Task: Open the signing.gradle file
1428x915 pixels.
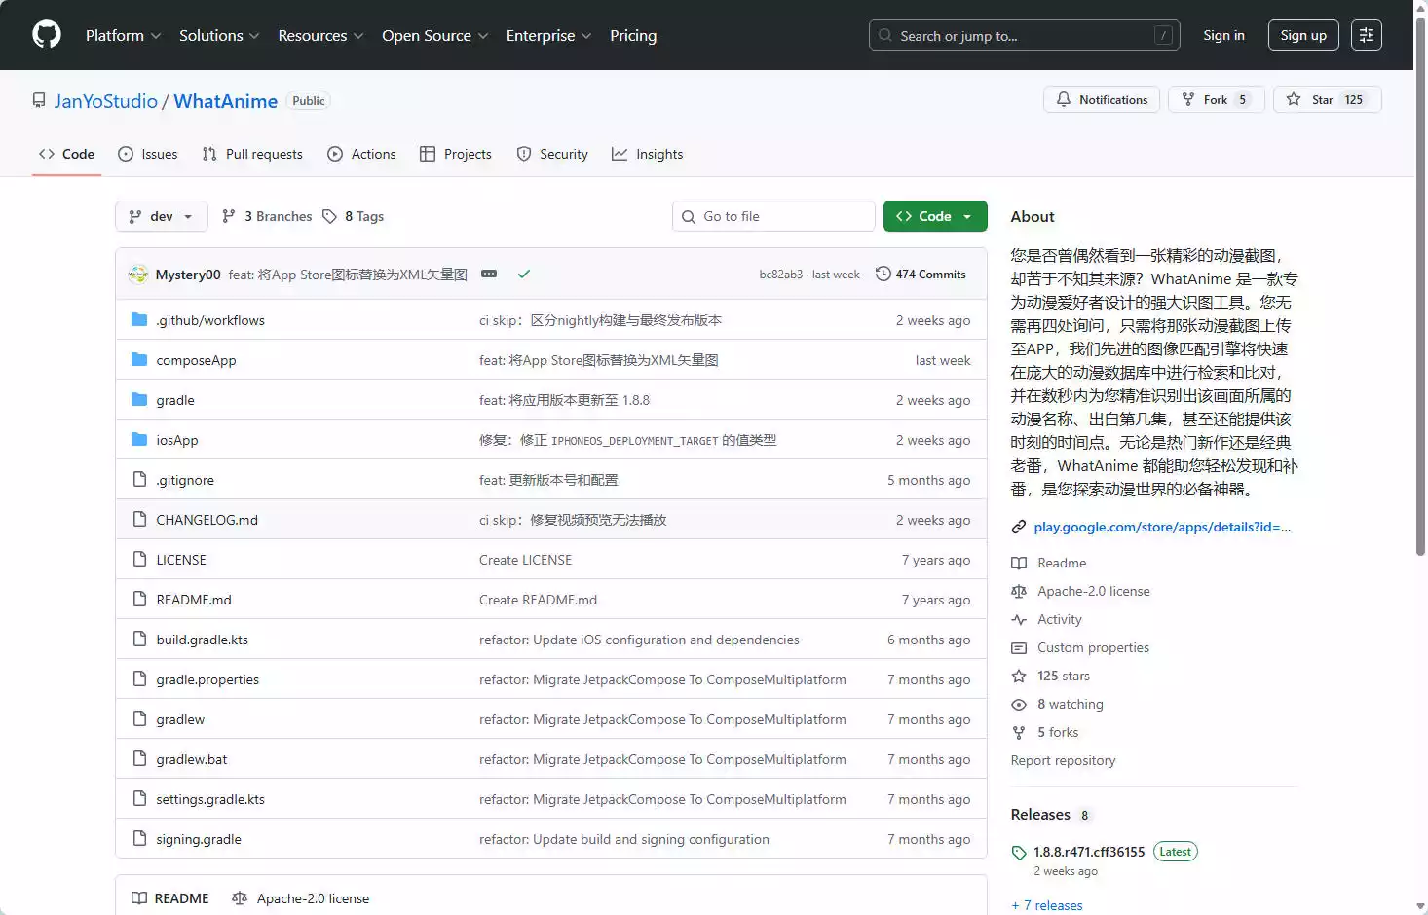Action: [x=199, y=839]
